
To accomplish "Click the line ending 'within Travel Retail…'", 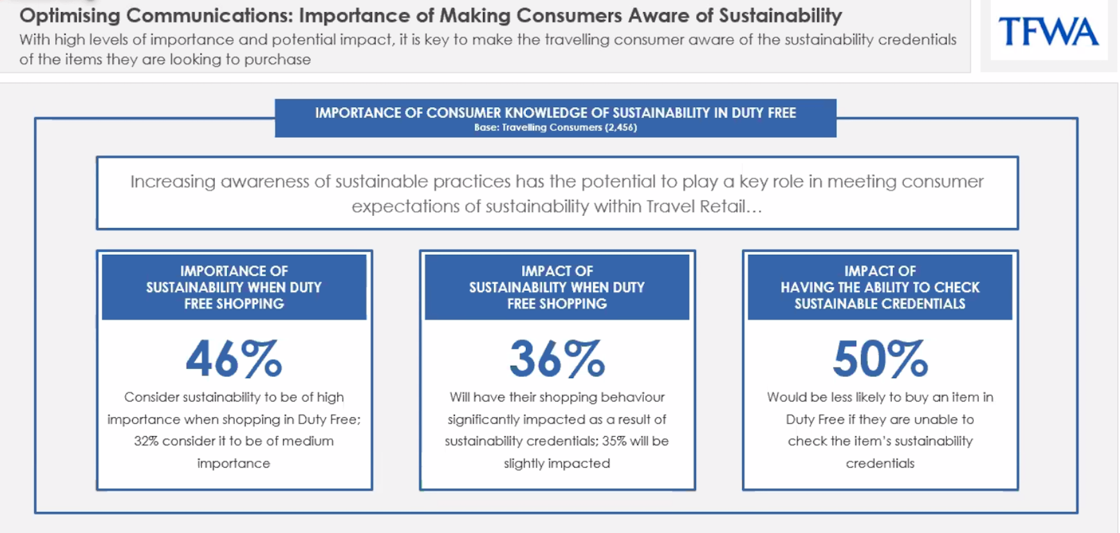I will click(556, 206).
